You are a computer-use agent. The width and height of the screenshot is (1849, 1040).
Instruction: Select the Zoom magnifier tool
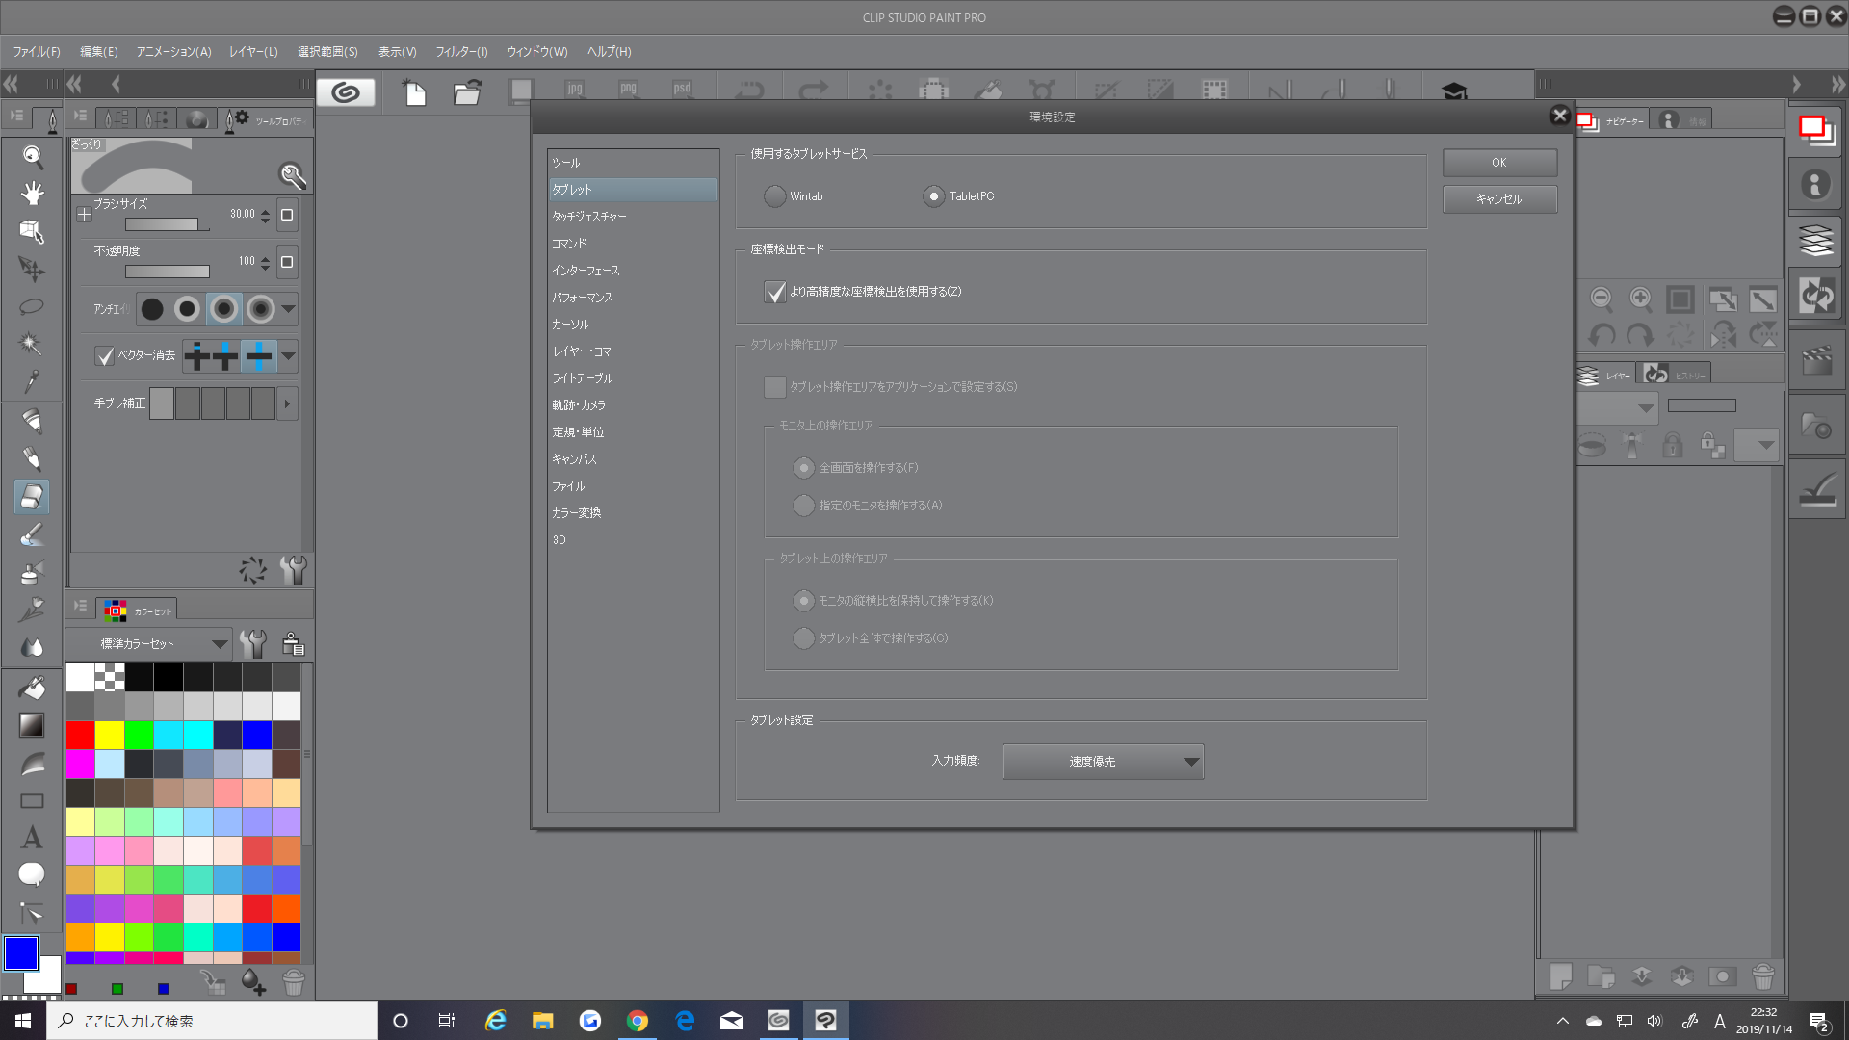coord(32,156)
